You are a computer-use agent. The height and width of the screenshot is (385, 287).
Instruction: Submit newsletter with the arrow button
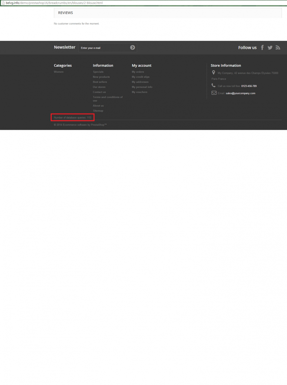click(133, 48)
